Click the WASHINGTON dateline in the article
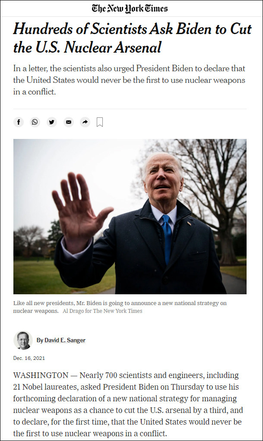 (41, 375)
